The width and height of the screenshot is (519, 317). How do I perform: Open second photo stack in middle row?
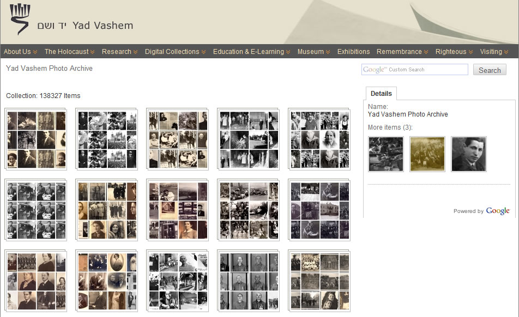(x=107, y=210)
